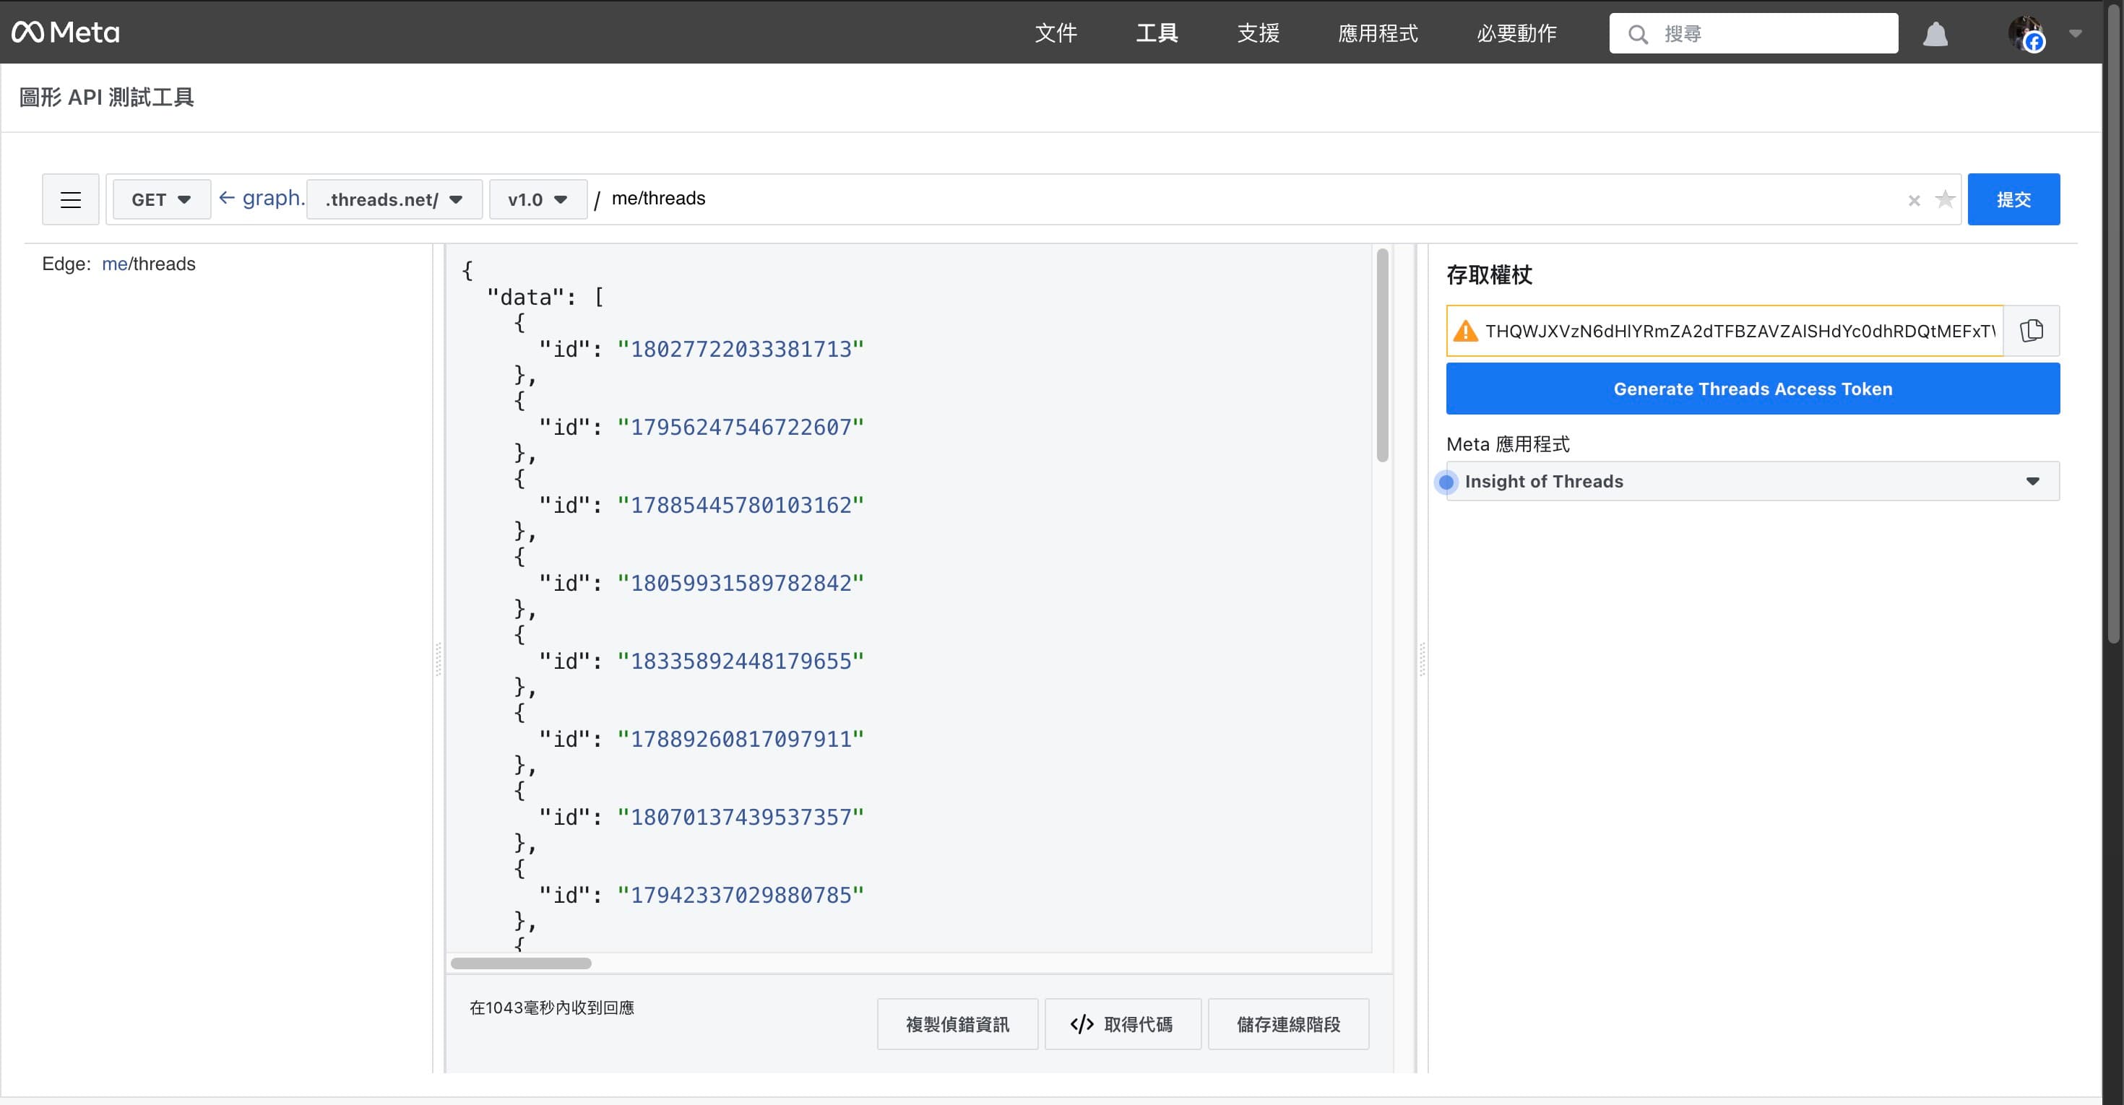This screenshot has width=2124, height=1105.
Task: Click the warning triangle in the token field
Action: click(x=1466, y=331)
